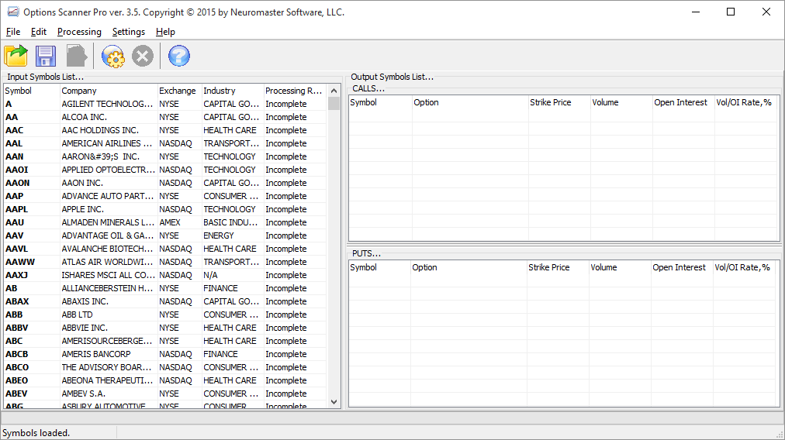Select the AAPL symbol row
This screenshot has height=440, width=785.
pos(164,209)
